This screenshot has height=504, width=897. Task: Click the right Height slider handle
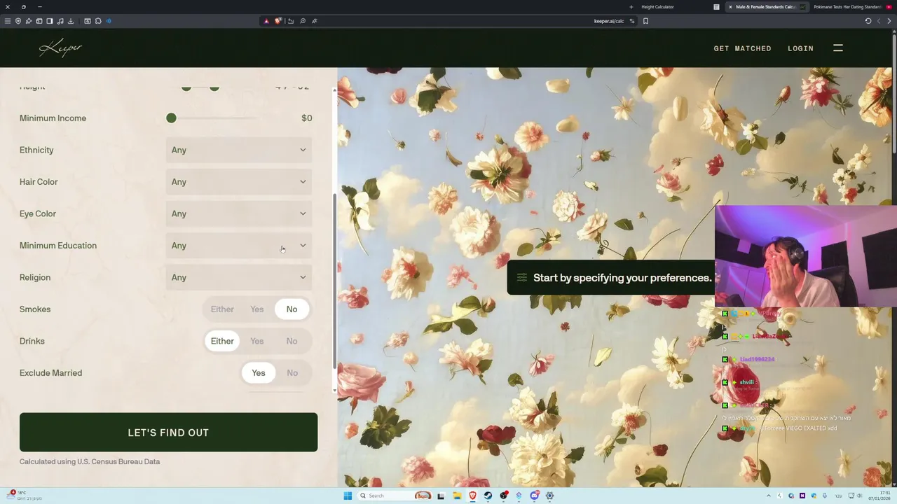coord(214,87)
